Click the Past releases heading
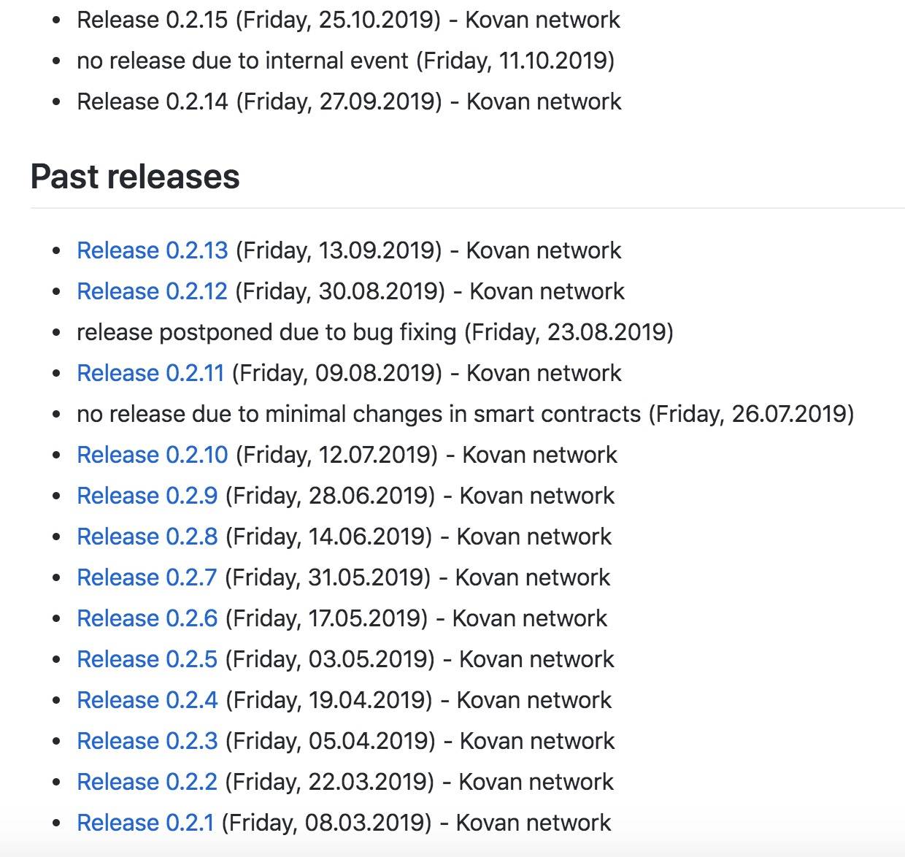The width and height of the screenshot is (905, 857). 135,177
